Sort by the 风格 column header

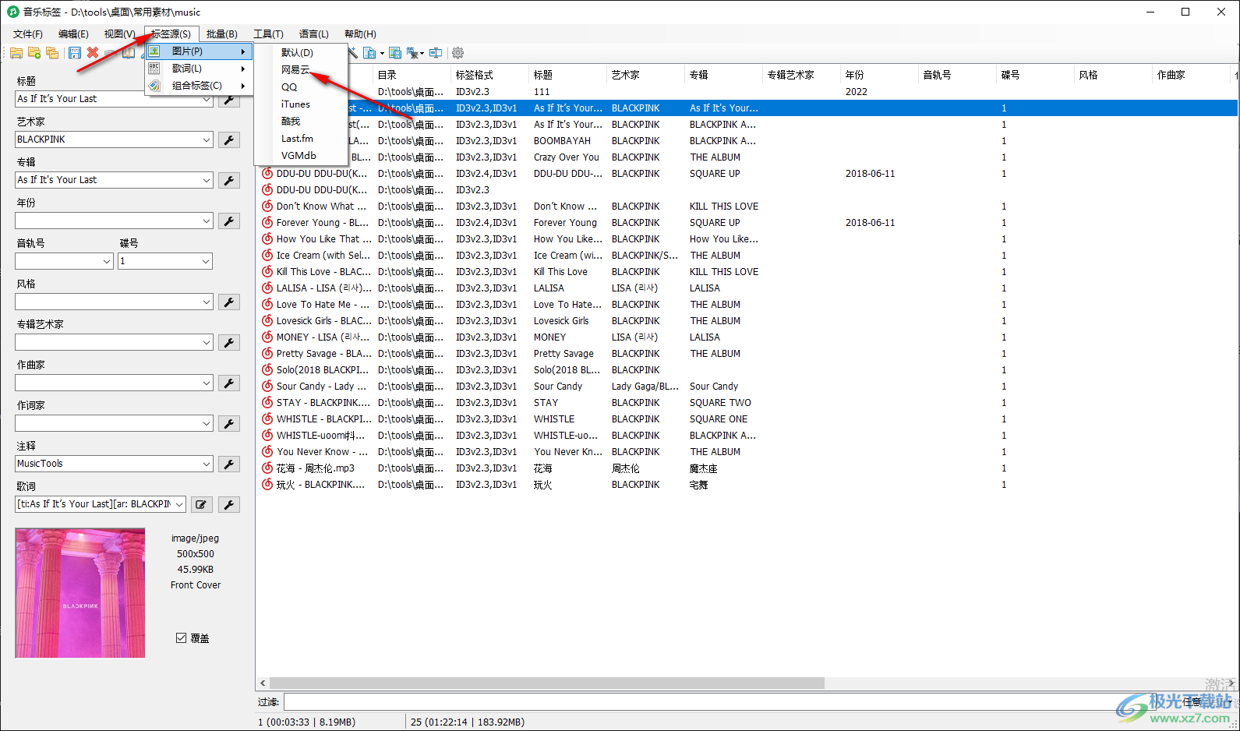1113,75
